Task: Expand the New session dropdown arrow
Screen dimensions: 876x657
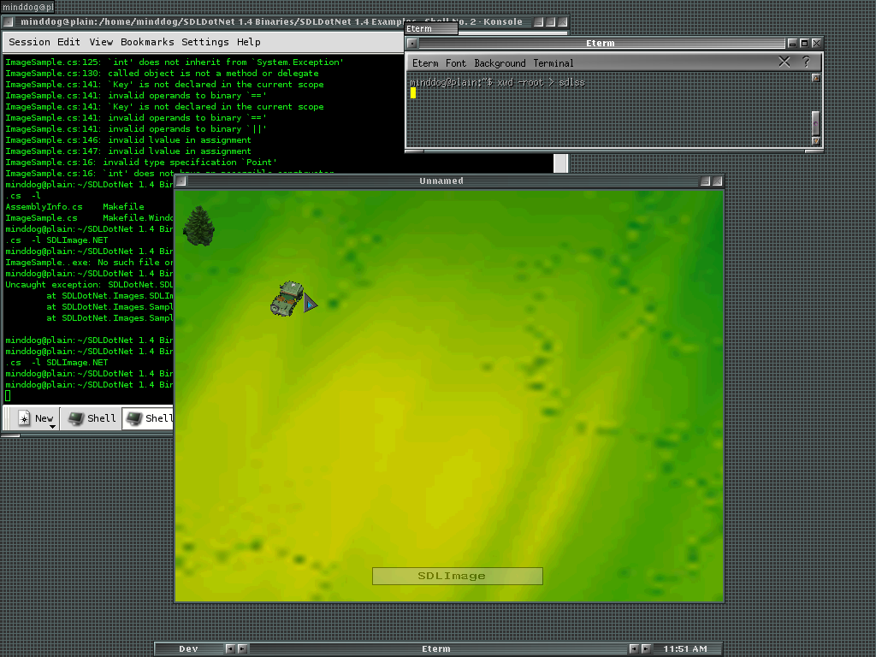Action: [x=52, y=425]
